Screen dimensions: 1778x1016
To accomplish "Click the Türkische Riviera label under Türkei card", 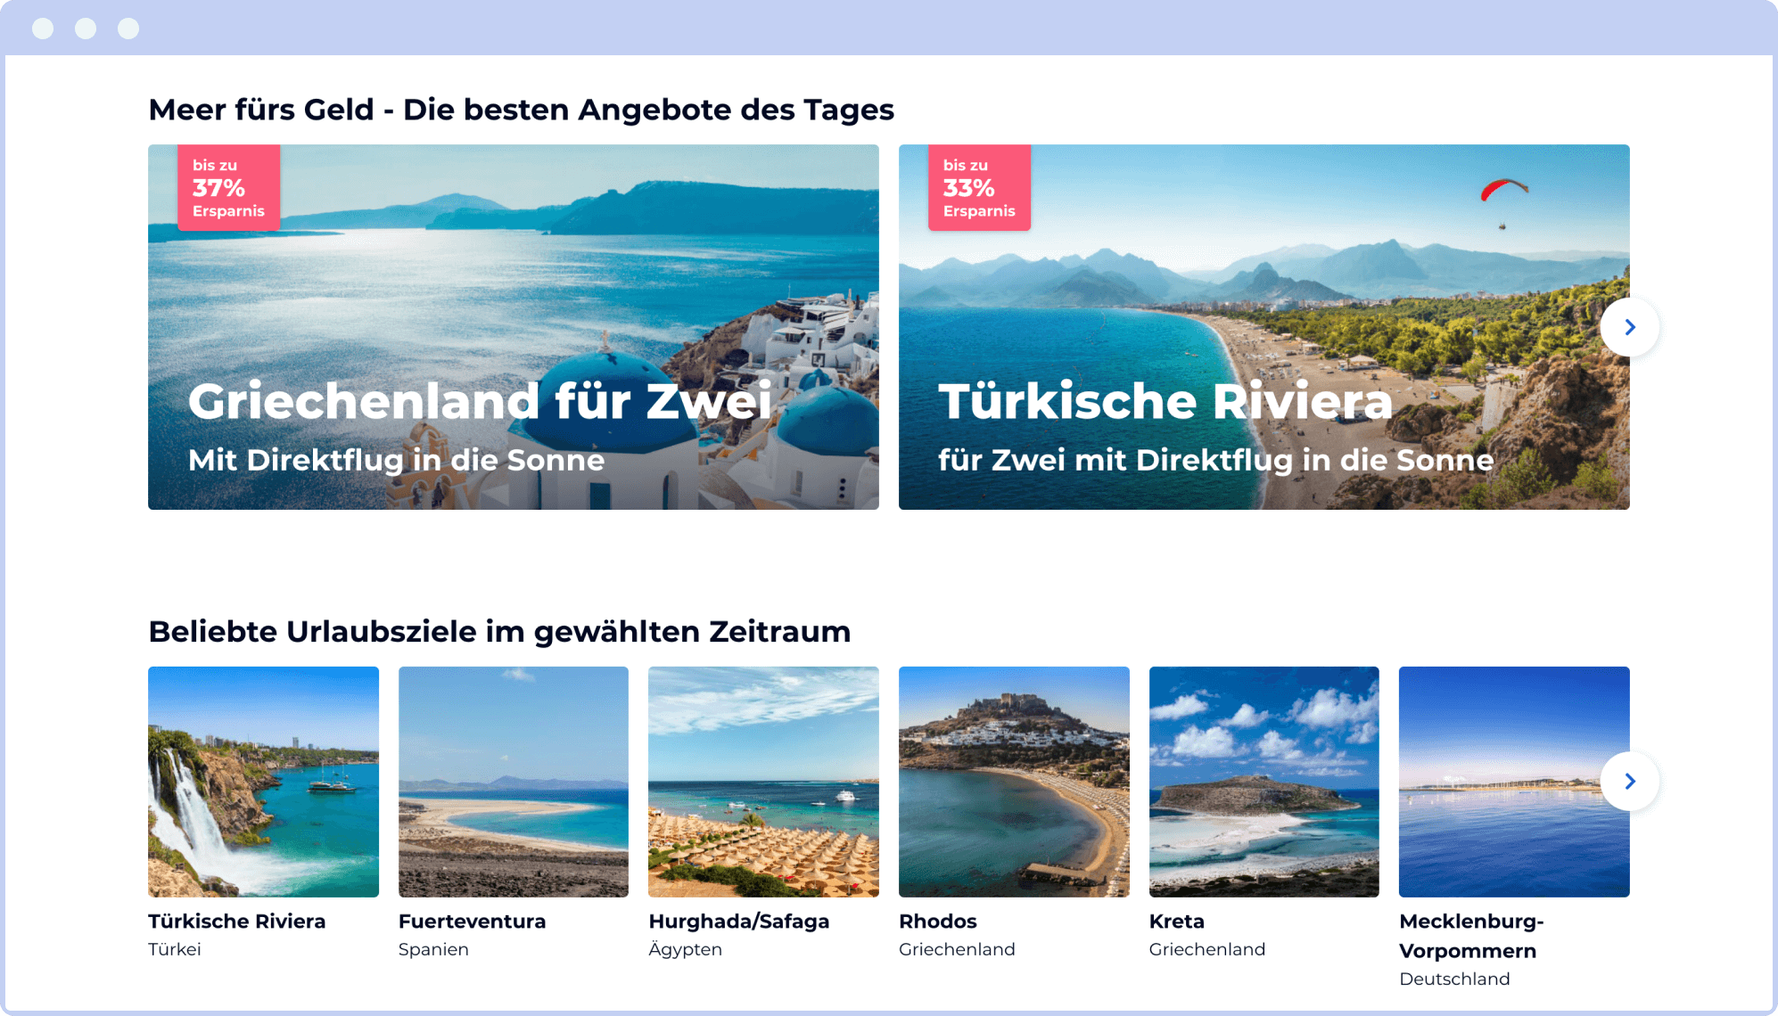I will pos(236,922).
